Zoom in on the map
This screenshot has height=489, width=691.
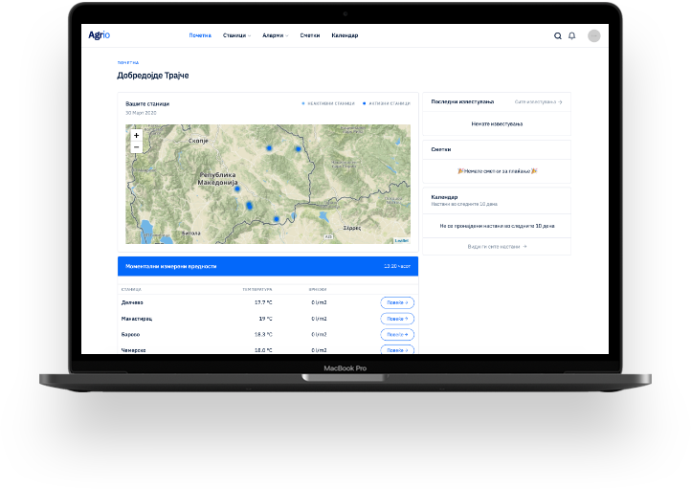tap(136, 136)
